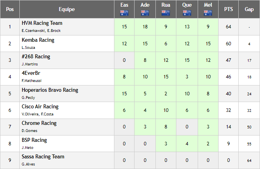This screenshot has height=169, width=260.
Task: Select #268 Racing team name
Action: [x=36, y=56]
